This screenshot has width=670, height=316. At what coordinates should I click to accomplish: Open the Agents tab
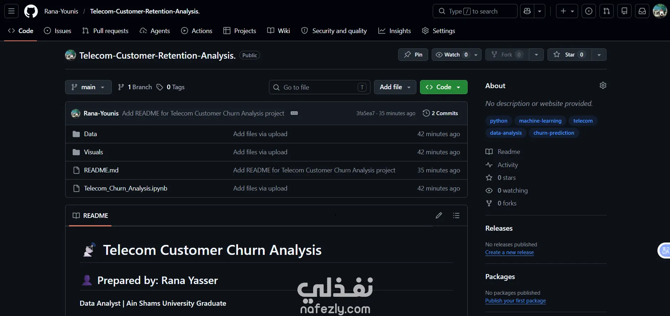pos(155,31)
